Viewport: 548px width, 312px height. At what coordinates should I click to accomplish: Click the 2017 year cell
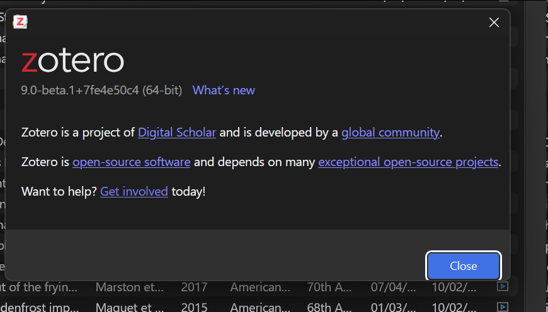click(x=194, y=287)
